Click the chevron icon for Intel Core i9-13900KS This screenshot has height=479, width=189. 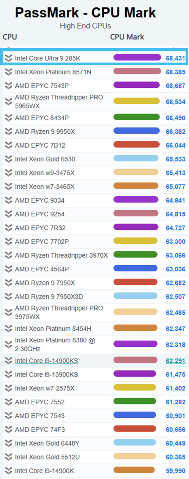tap(9, 374)
